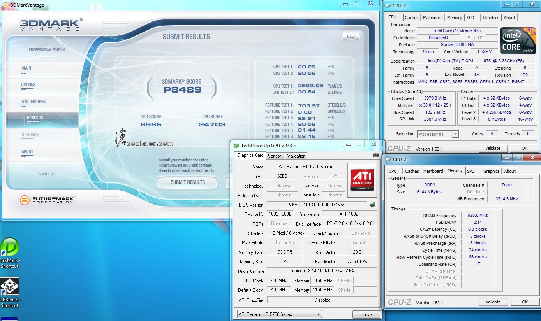Open the Caches tab in upper CPU-Z

[x=411, y=18]
